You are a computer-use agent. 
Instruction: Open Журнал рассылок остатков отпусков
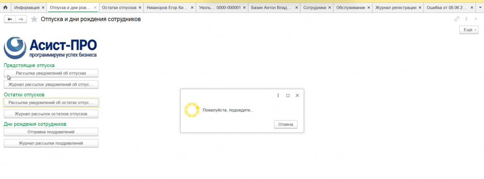point(51,114)
